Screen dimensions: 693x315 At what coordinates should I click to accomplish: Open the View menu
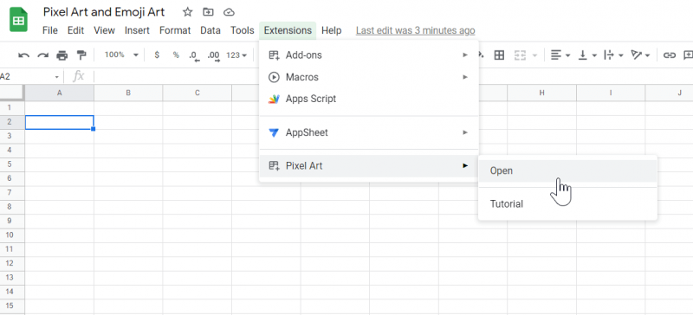(x=104, y=30)
